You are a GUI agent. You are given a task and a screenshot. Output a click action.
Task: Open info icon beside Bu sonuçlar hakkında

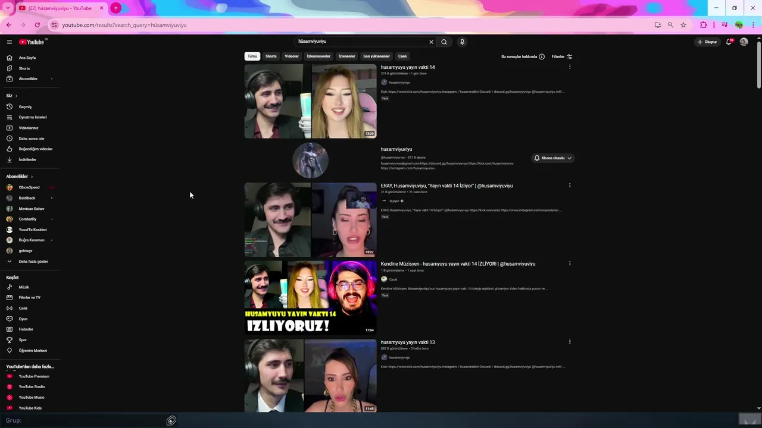click(542, 56)
